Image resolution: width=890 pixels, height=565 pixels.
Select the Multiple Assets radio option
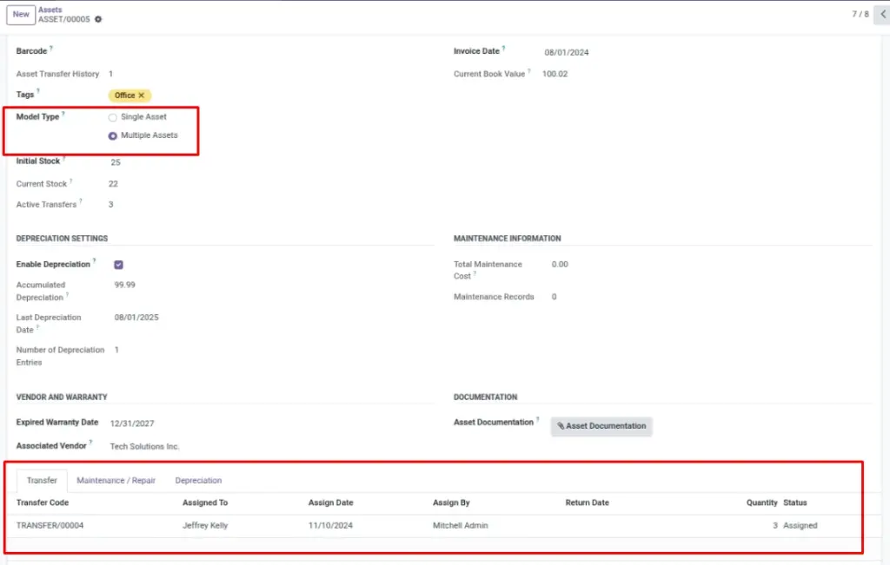(112, 136)
